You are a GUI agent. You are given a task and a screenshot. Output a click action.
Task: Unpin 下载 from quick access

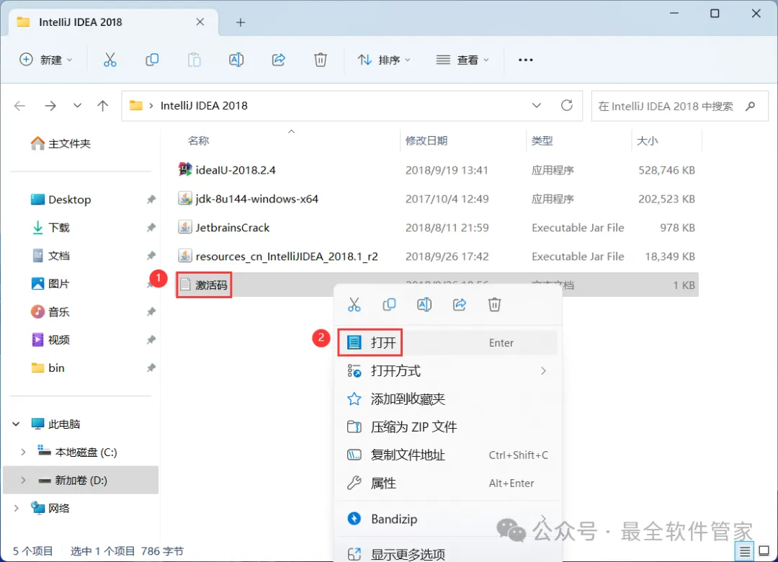[x=151, y=228]
